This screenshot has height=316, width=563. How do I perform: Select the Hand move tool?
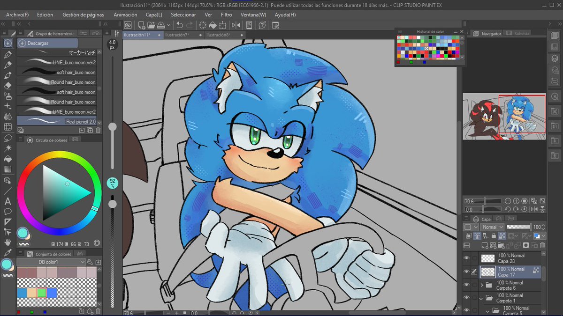click(8, 242)
